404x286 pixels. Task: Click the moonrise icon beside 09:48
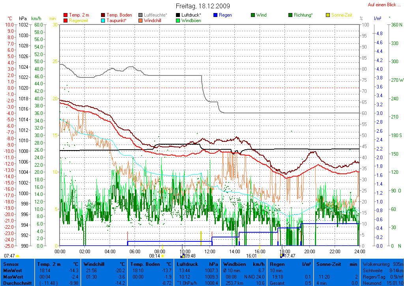(182, 256)
